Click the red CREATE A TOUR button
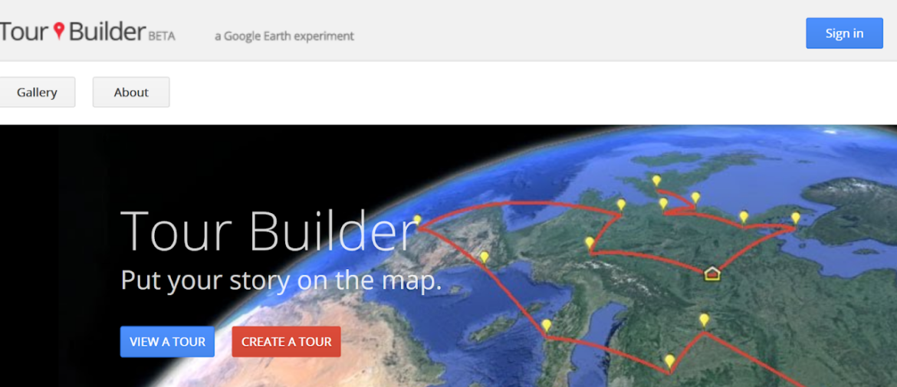 pos(286,342)
